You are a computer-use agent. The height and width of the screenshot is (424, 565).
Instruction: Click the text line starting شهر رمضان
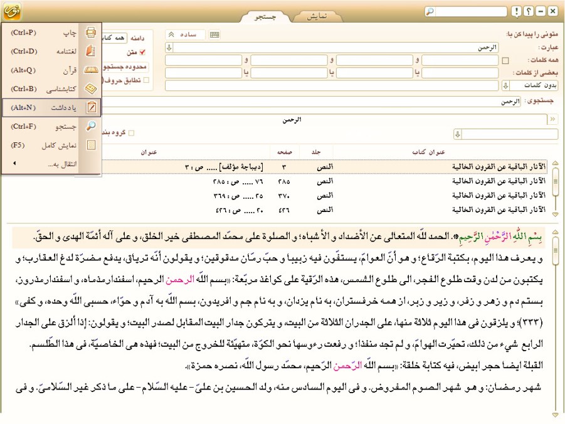[279, 388]
